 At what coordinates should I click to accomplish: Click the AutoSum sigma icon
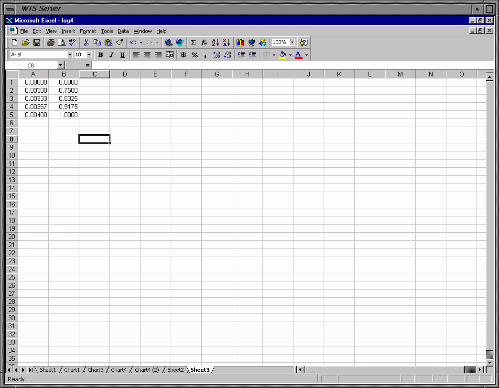point(193,43)
